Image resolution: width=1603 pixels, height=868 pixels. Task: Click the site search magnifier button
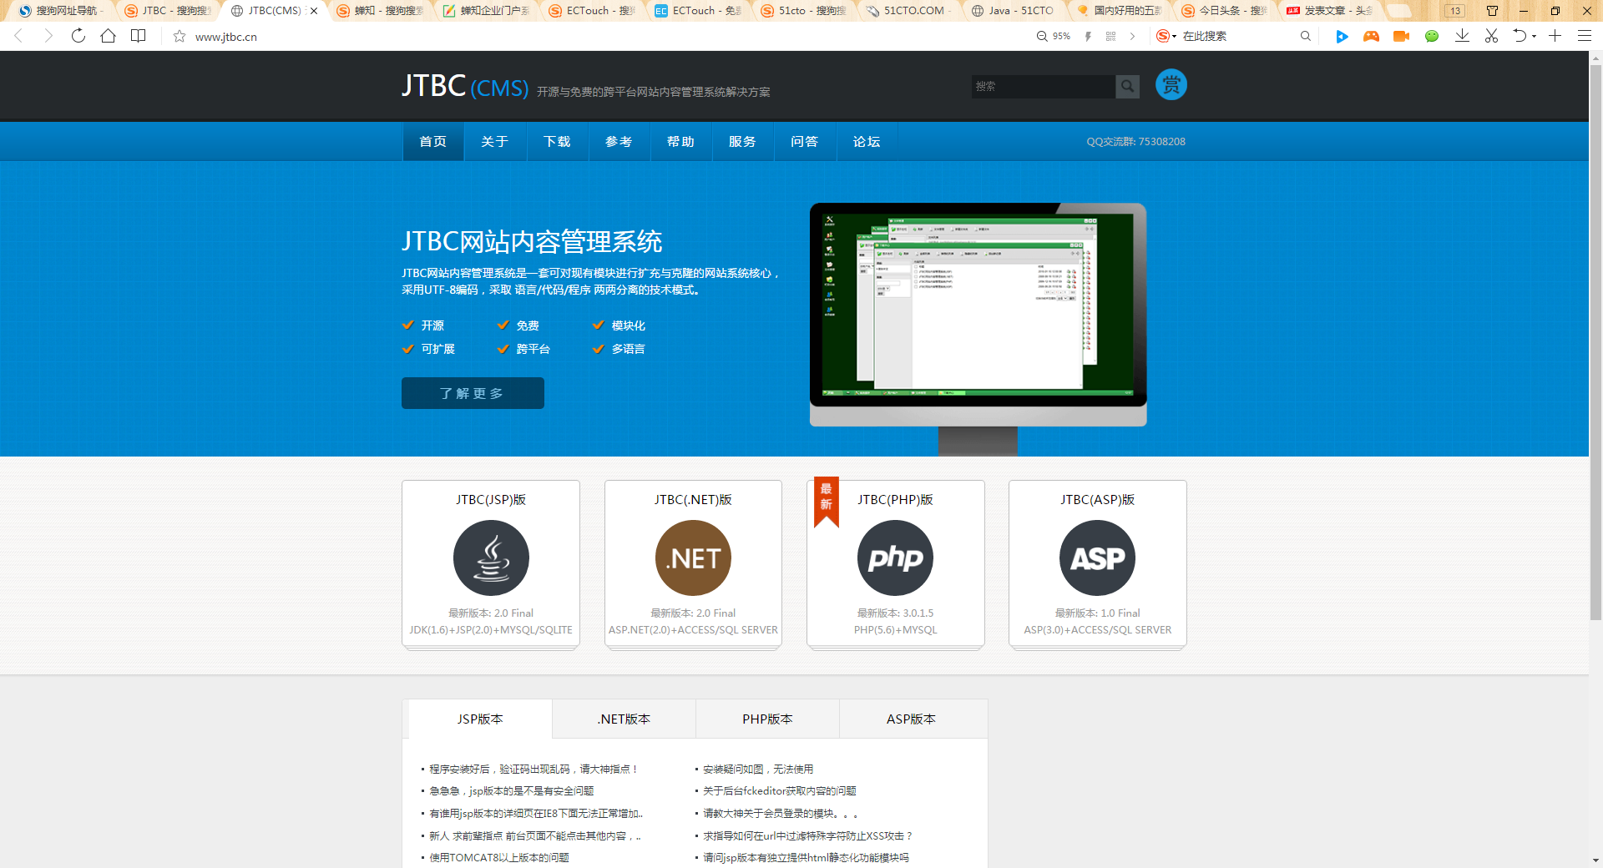pos(1127,86)
